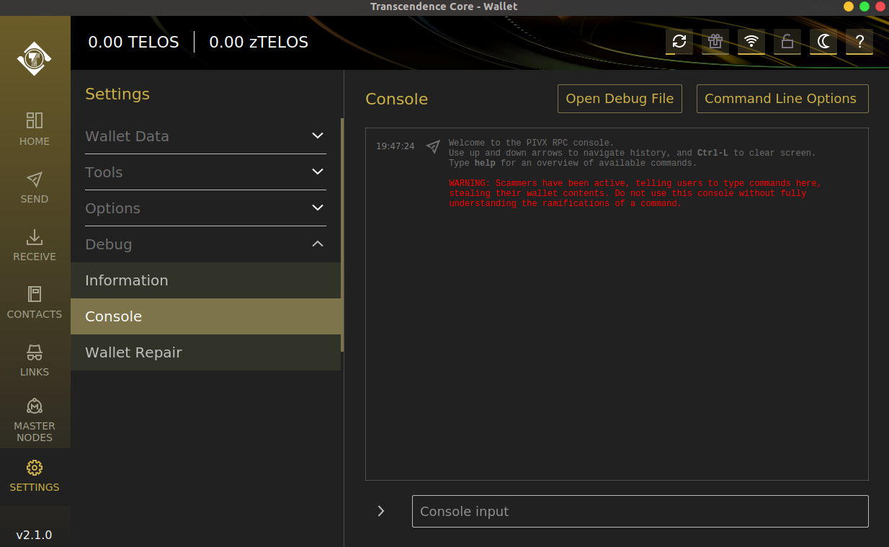Open the help question mark icon
This screenshot has width=889, height=547.
coord(859,42)
